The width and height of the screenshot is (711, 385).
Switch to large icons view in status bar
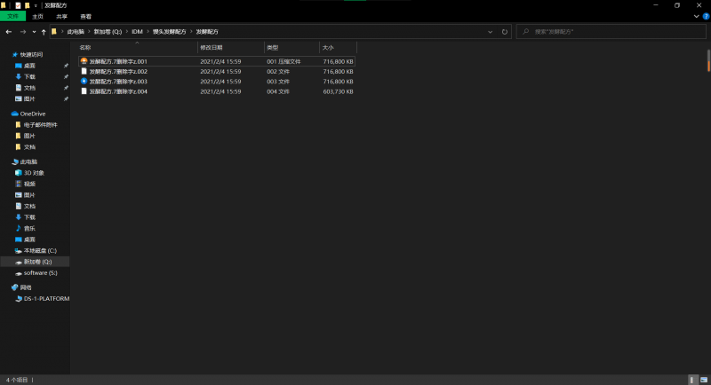[705, 380]
